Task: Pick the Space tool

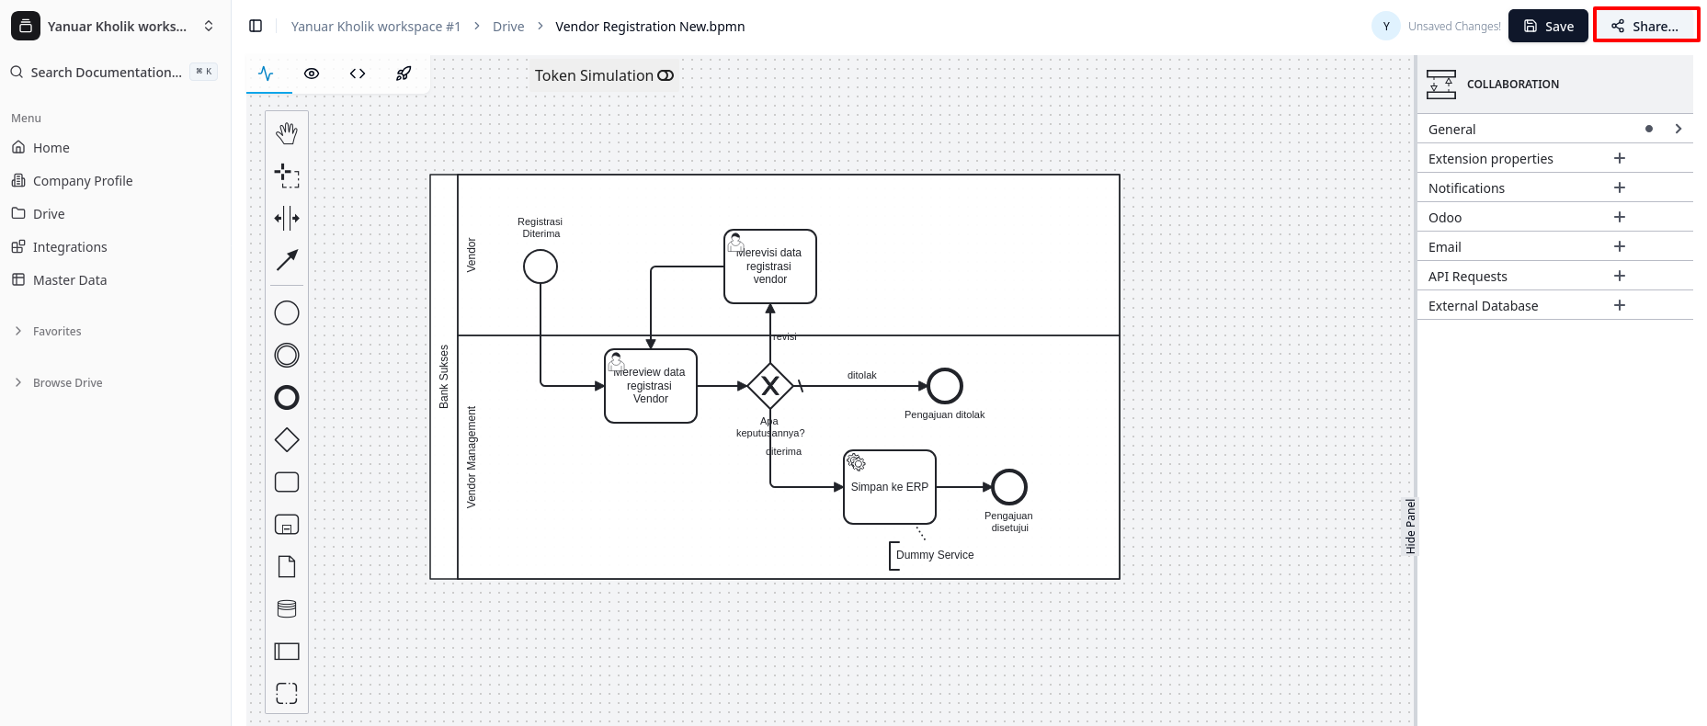Action: coord(287,218)
